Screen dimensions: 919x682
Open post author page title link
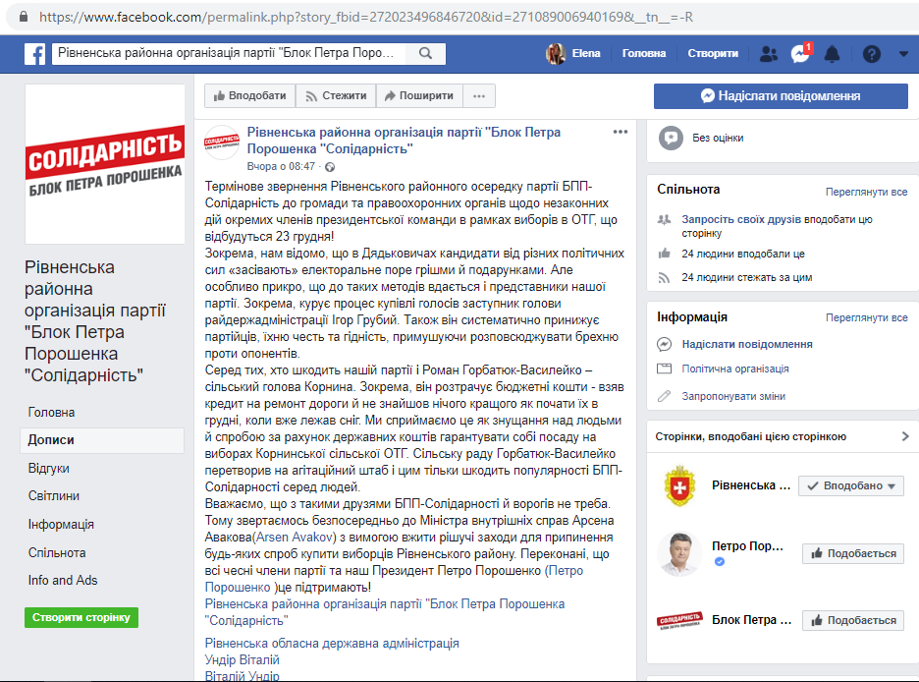tap(404, 141)
